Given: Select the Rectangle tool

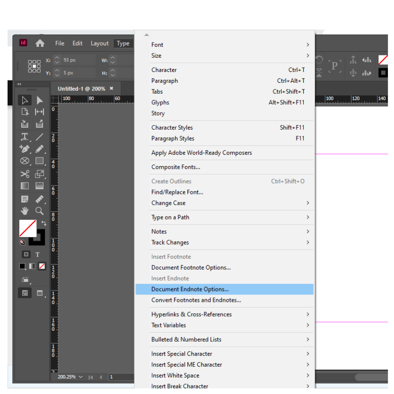Looking at the screenshot, I should 39,161.
